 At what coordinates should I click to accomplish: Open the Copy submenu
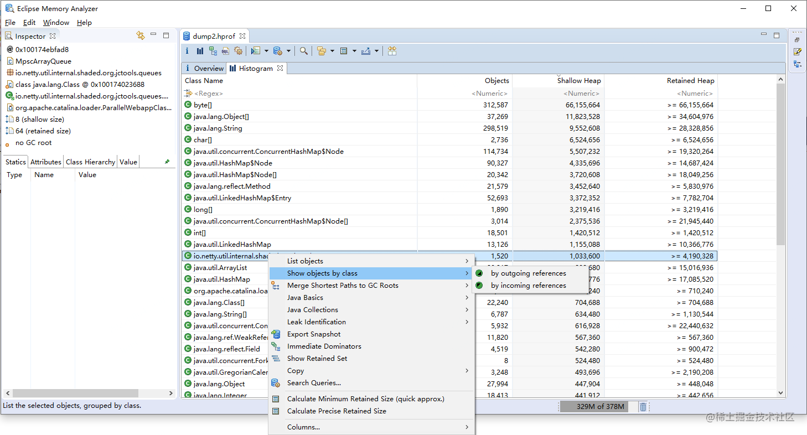(x=371, y=371)
